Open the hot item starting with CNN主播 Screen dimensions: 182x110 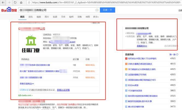pyautogui.click(x=140, y=64)
